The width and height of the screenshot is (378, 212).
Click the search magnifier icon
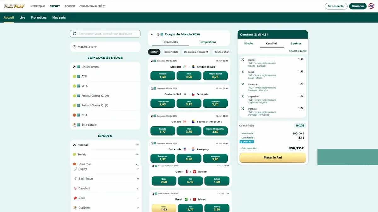75,34
